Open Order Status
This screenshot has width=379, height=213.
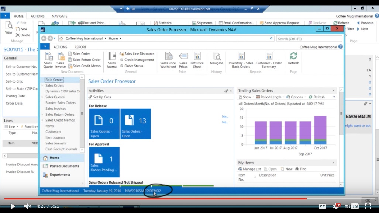[x=131, y=66]
